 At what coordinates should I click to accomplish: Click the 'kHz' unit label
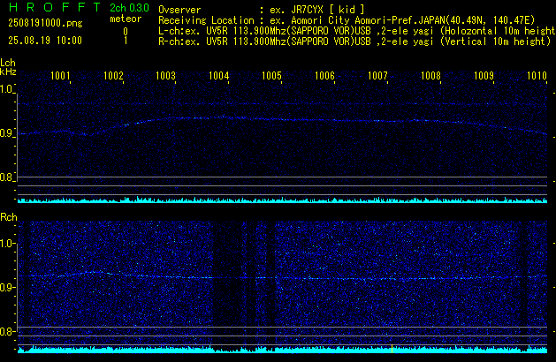click(x=8, y=72)
